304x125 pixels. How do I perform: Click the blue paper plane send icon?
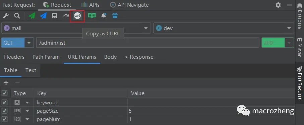pos(43,16)
